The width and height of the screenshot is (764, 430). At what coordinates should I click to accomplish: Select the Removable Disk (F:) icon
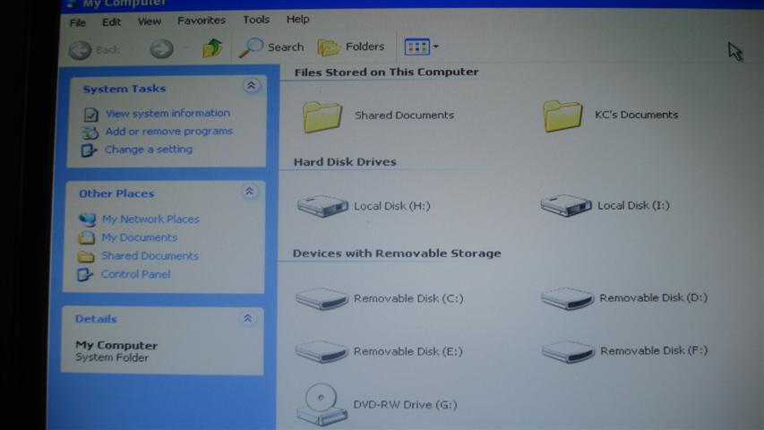(x=568, y=351)
